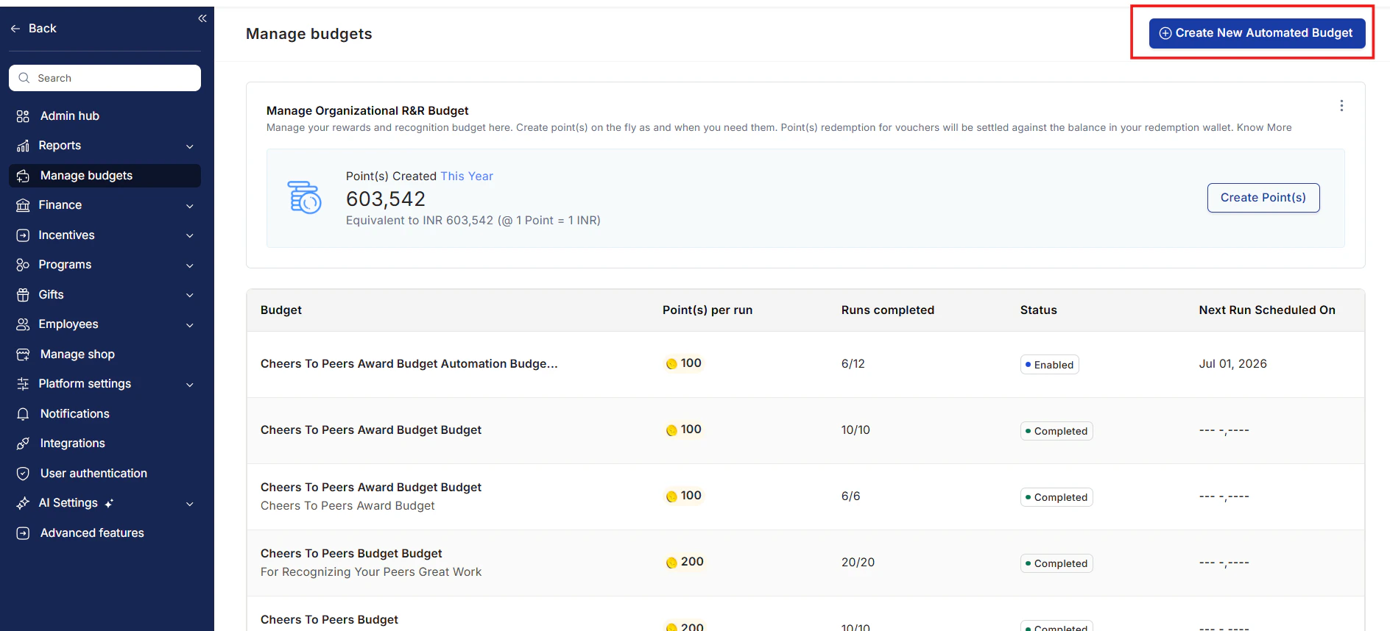Click the AI Settings sparkle icon
This screenshot has width=1390, height=631.
pyautogui.click(x=23, y=503)
